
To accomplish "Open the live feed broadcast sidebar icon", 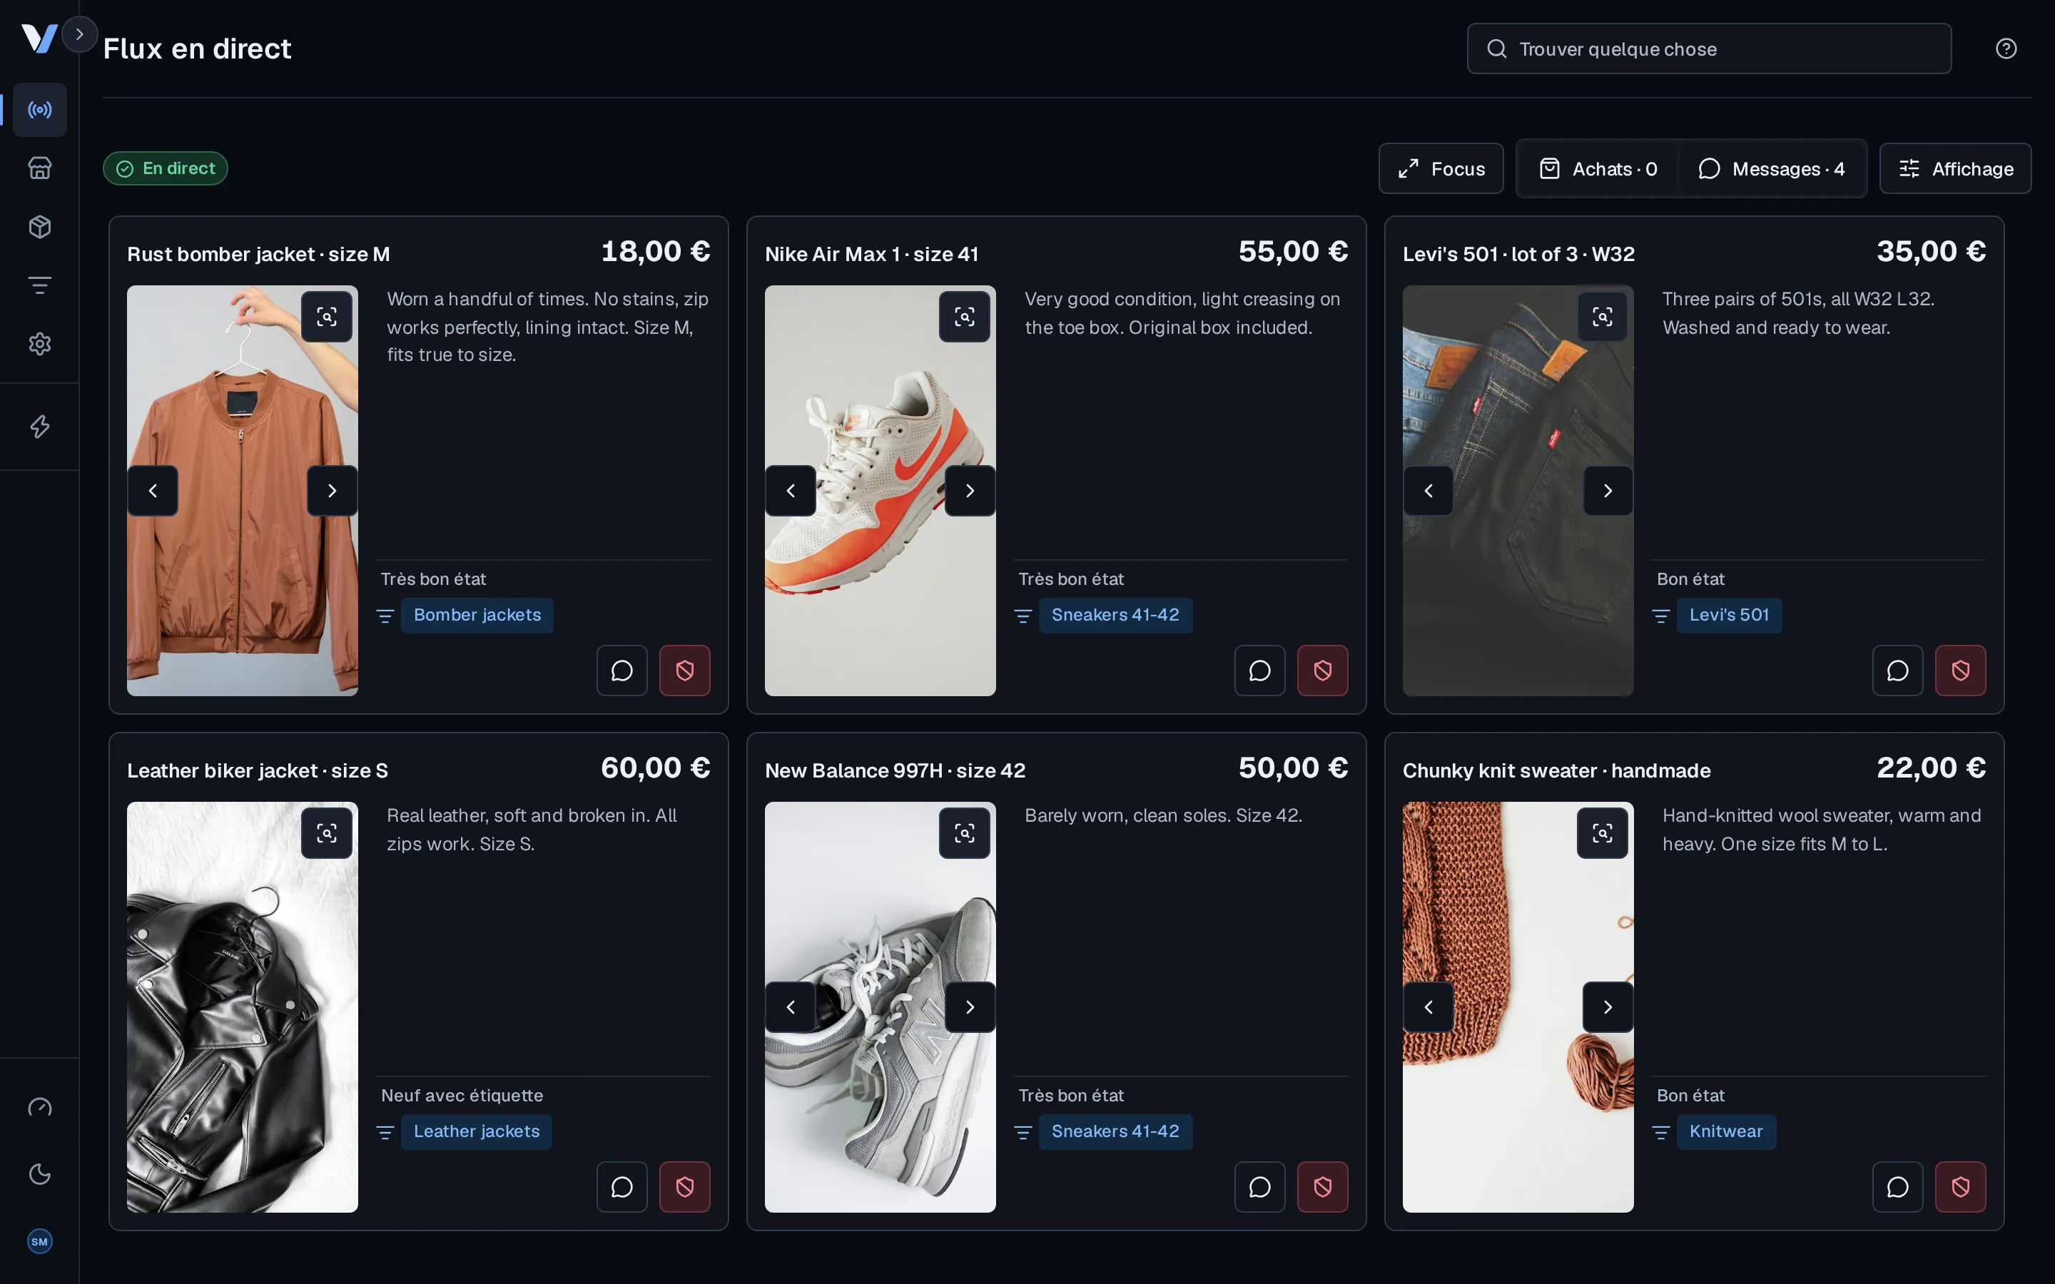I will (x=40, y=110).
